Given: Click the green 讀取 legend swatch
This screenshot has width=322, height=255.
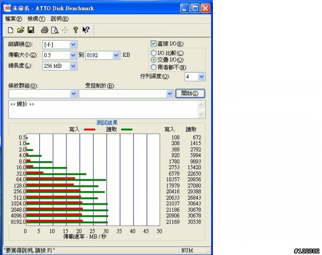Looking at the screenshot, I should coord(127,130).
